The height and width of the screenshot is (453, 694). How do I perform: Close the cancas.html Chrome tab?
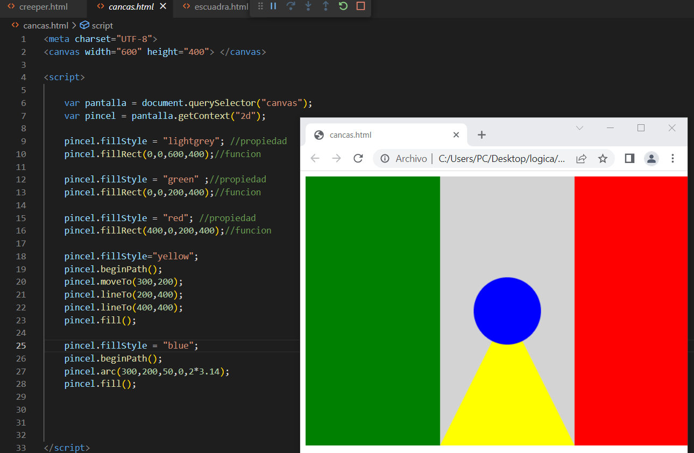point(456,135)
